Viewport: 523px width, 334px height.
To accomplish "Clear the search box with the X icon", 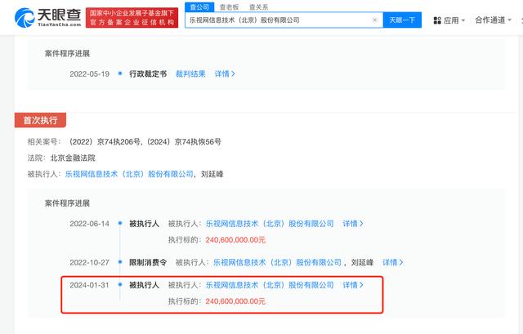I will tap(374, 20).
